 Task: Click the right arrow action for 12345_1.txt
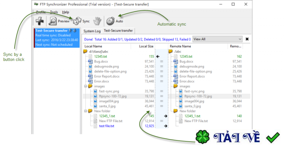[x=165, y=116]
